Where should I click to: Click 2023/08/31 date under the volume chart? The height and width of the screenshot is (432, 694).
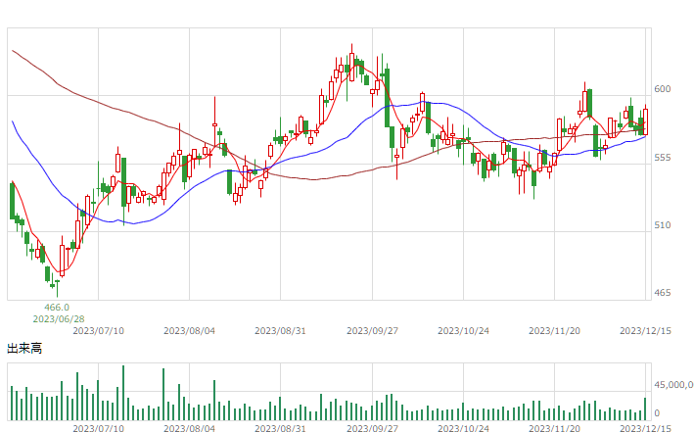click(280, 428)
